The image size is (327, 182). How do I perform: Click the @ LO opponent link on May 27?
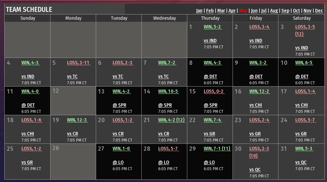coord(118,163)
